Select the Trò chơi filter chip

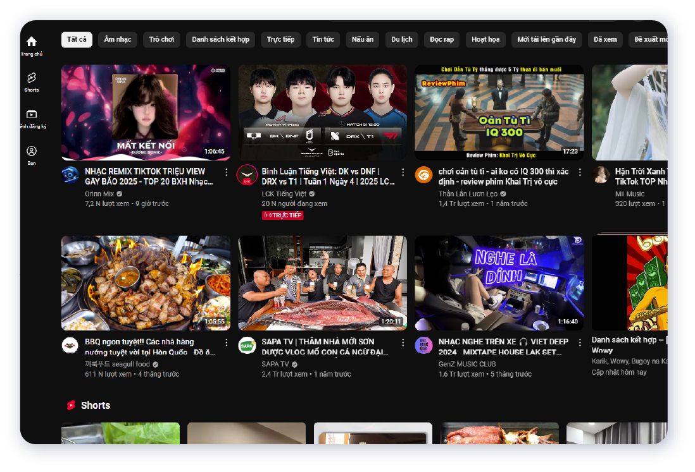161,39
